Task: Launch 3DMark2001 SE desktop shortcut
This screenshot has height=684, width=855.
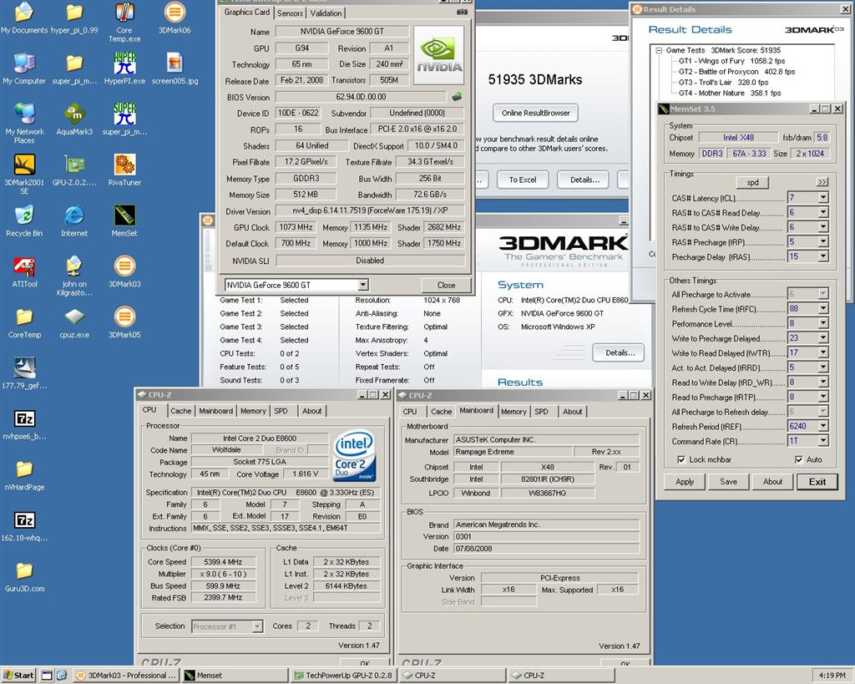Action: (24, 174)
